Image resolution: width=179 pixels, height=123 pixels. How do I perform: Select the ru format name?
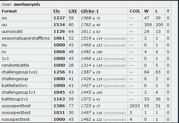tap(4, 52)
